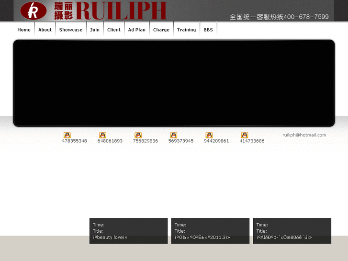Click QQ penguin icon above 944209861

209,135
